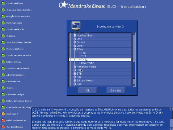
Task: Select the status ball for Escolha seu teclado
Action: [3, 29]
